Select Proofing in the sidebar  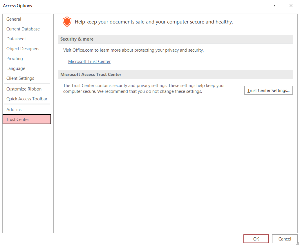(15, 59)
